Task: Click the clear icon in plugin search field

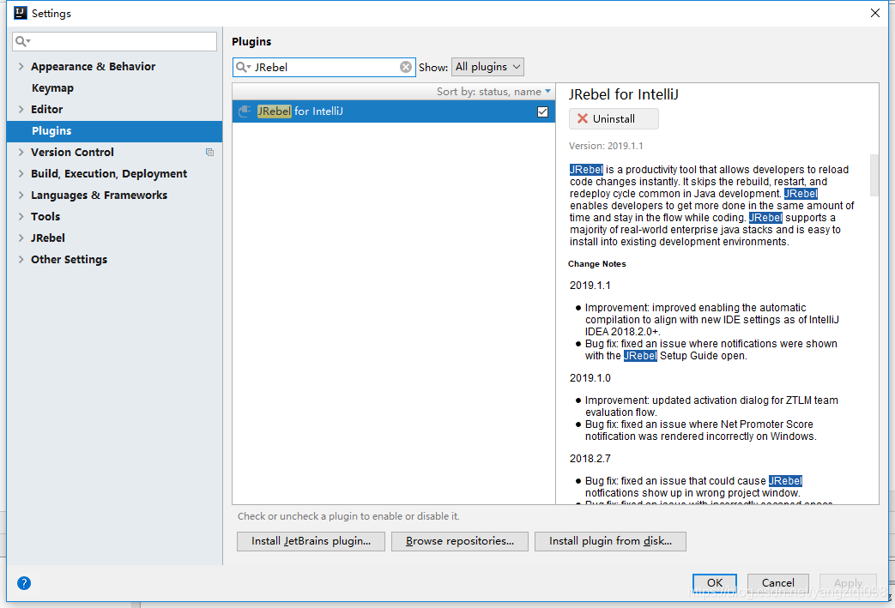Action: click(x=405, y=67)
